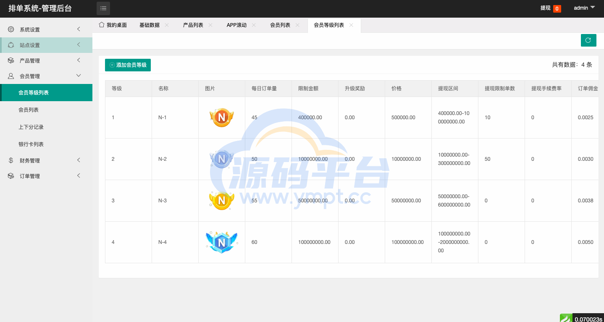Open 上下分记录 in the sidebar
The image size is (604, 322).
[46, 127]
